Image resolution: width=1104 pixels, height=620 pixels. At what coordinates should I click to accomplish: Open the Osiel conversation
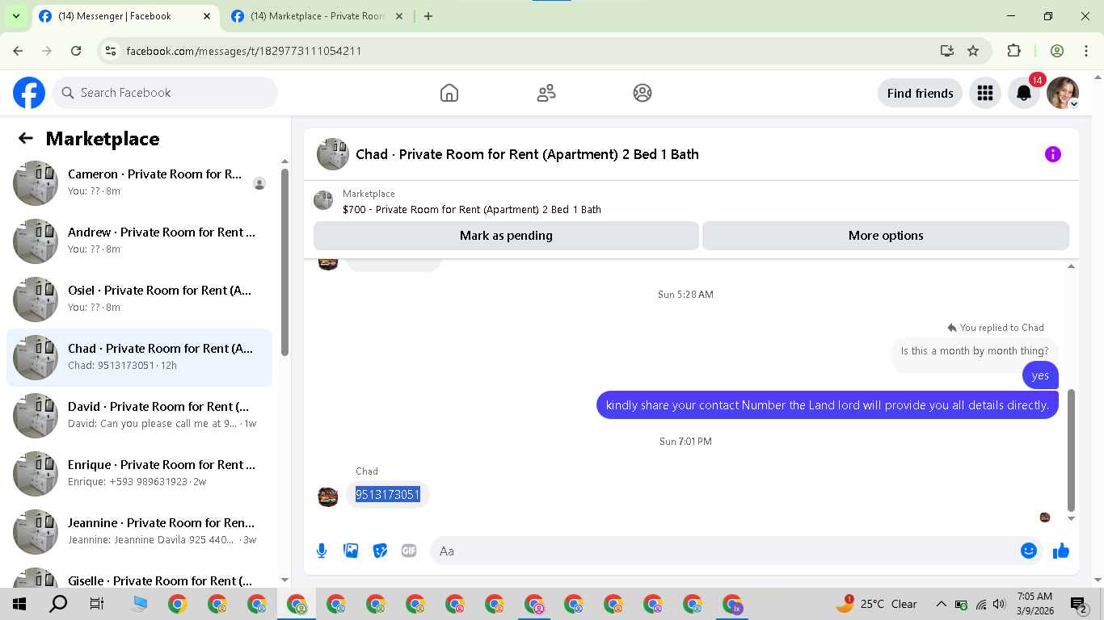click(x=139, y=300)
